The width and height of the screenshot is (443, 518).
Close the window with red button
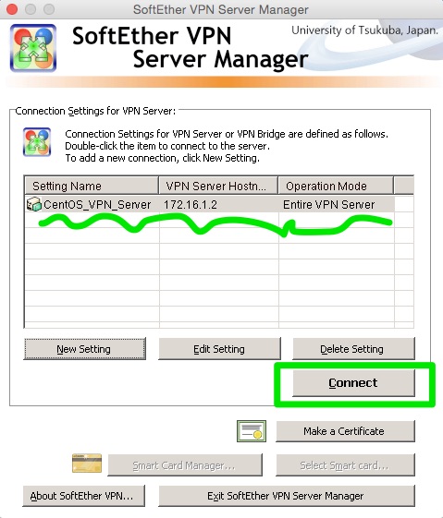[x=12, y=9]
